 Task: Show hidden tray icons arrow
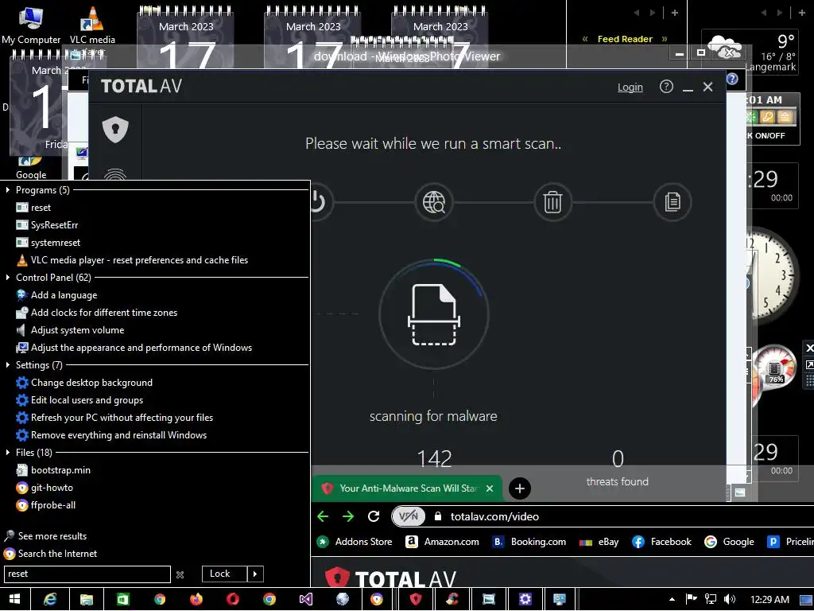(672, 600)
